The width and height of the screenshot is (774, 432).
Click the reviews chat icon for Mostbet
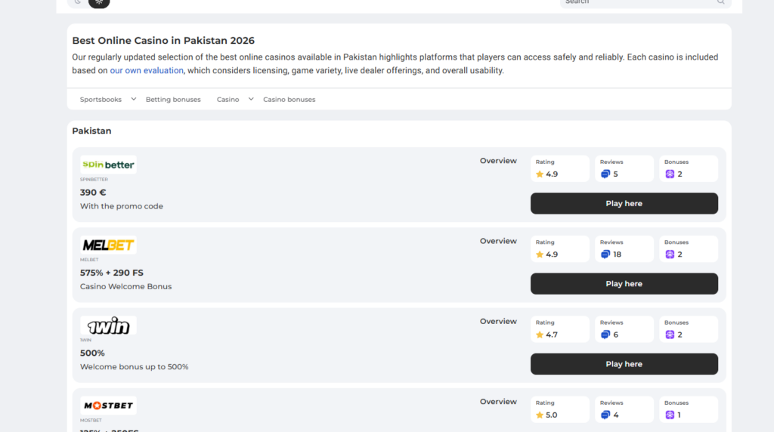click(x=605, y=415)
